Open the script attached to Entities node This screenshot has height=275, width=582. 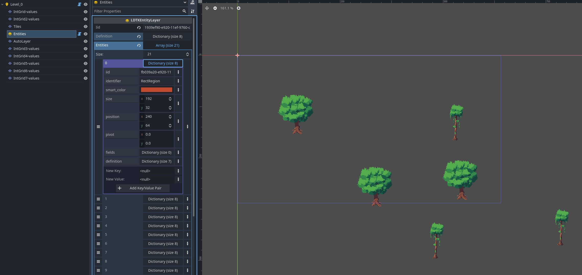[79, 34]
